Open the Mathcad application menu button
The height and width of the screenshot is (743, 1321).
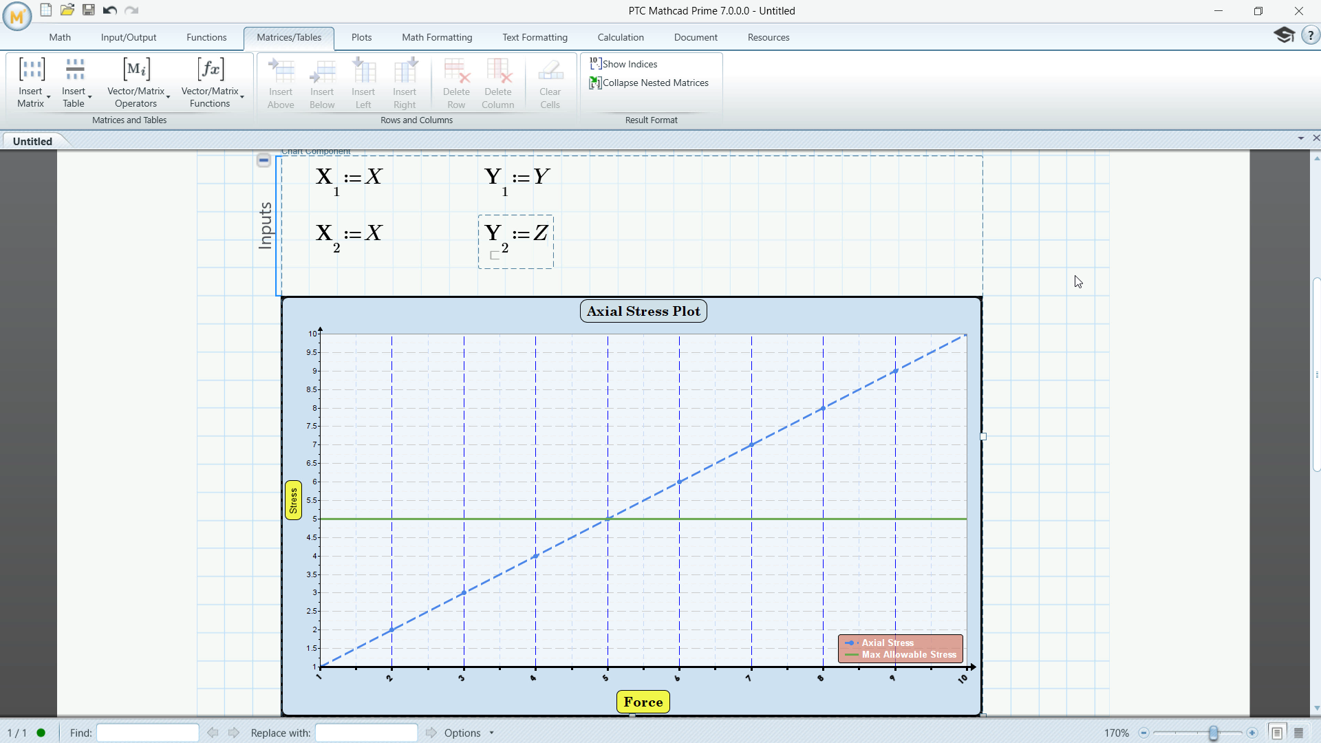17,17
